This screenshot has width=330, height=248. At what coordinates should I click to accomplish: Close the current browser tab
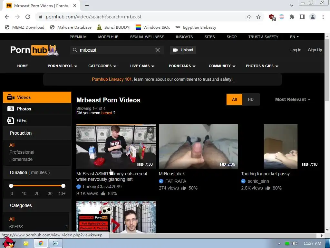point(75,6)
